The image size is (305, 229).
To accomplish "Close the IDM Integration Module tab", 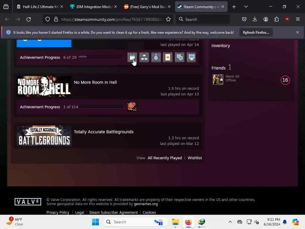I will [116, 7].
